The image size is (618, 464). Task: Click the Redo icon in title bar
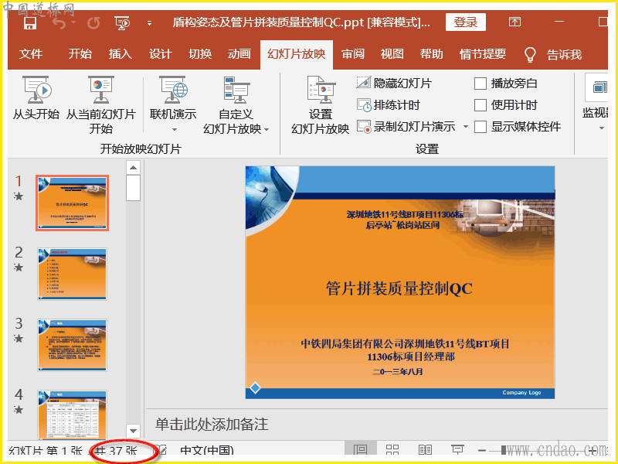click(93, 23)
